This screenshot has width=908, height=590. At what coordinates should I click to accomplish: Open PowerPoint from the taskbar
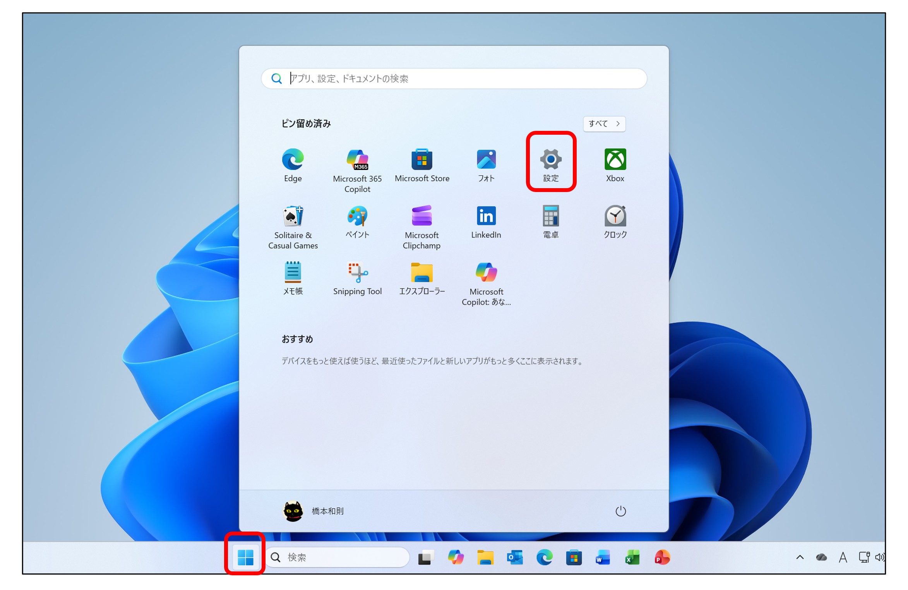point(662,557)
